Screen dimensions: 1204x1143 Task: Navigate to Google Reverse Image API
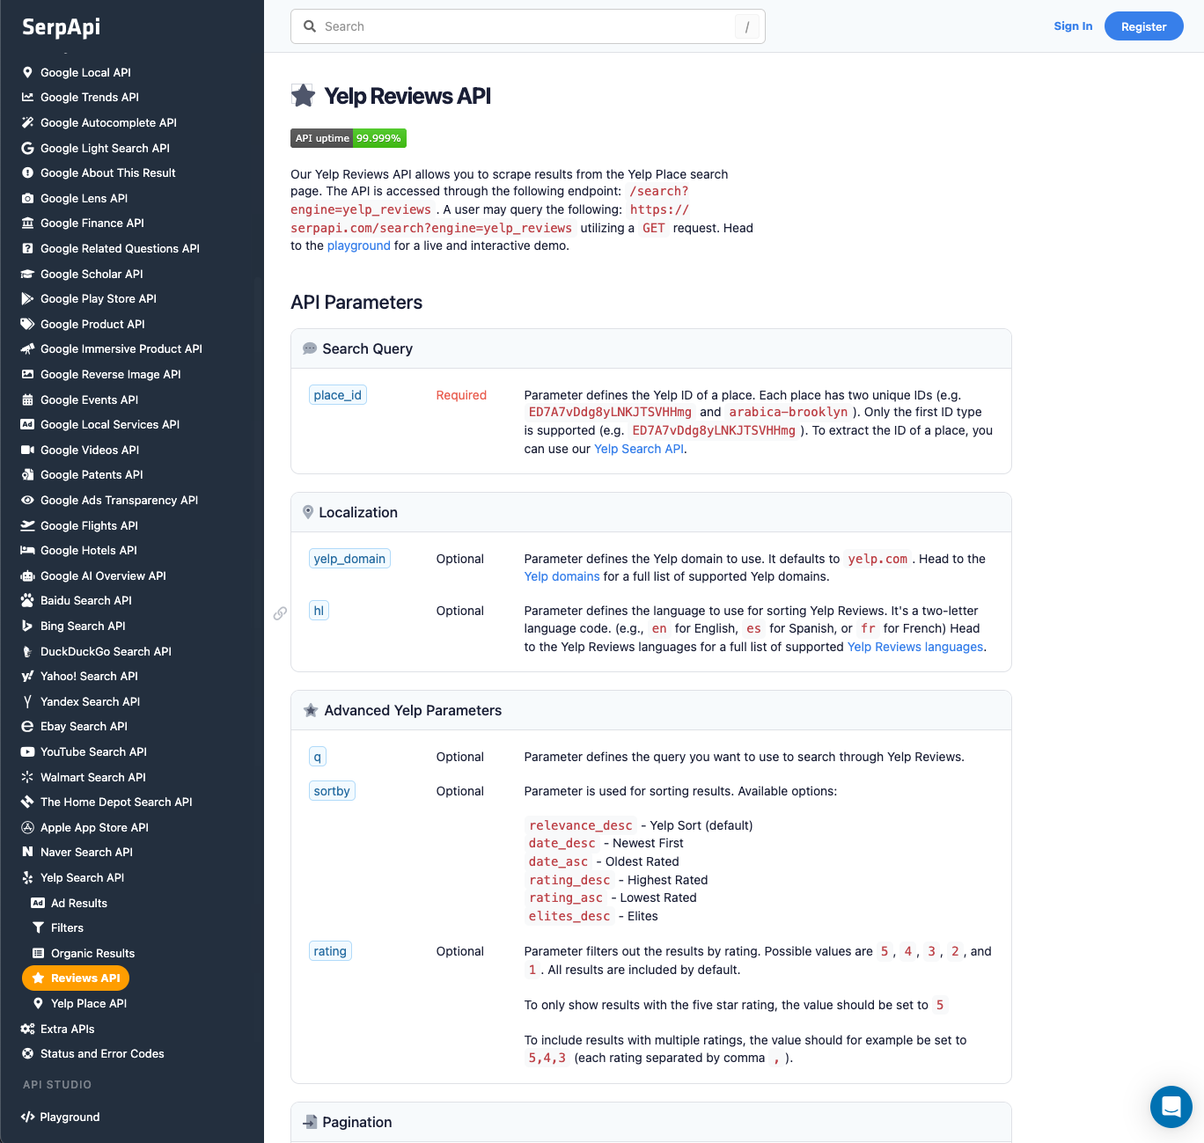tap(111, 374)
